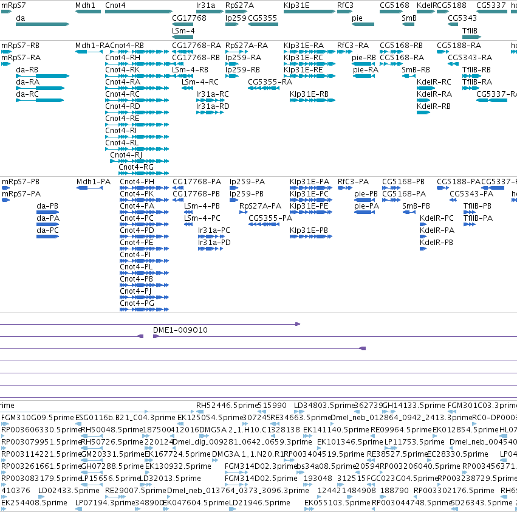Click the KdelR-PC protein label
517x512 pixels.
pos(437,218)
